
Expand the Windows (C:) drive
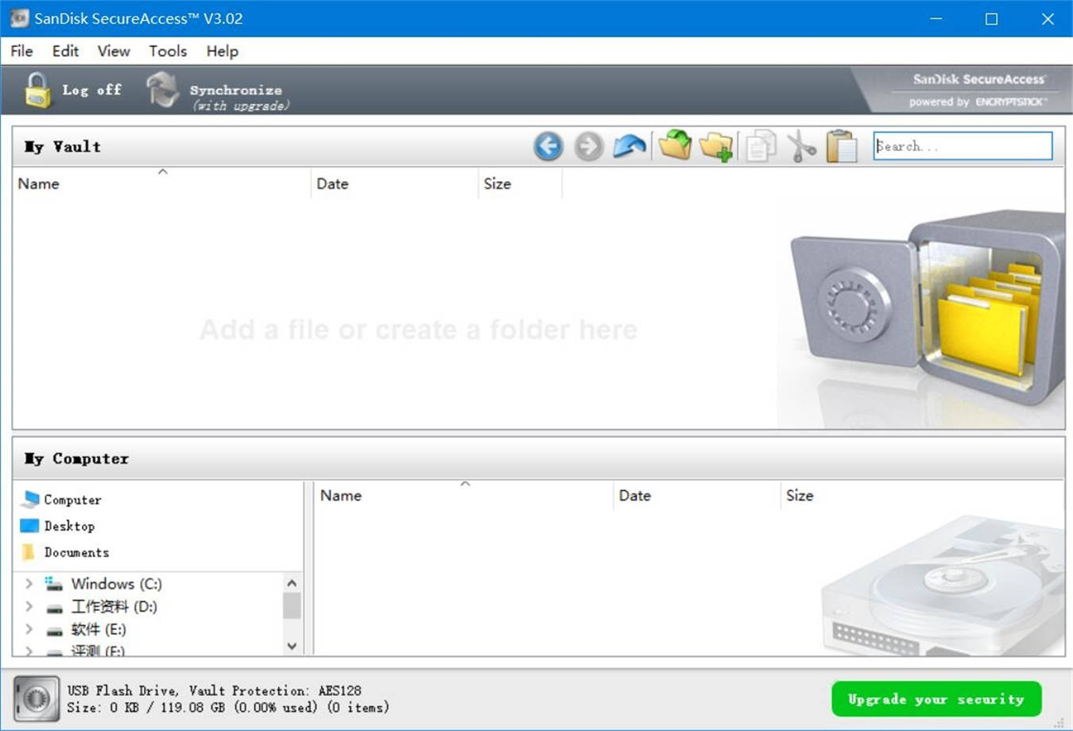[x=29, y=583]
